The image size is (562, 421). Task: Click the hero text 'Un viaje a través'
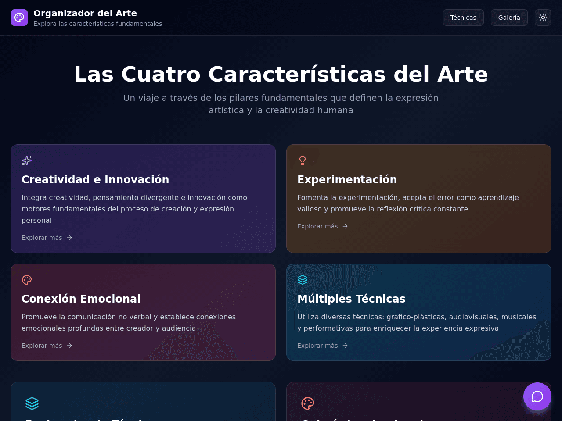(x=281, y=104)
